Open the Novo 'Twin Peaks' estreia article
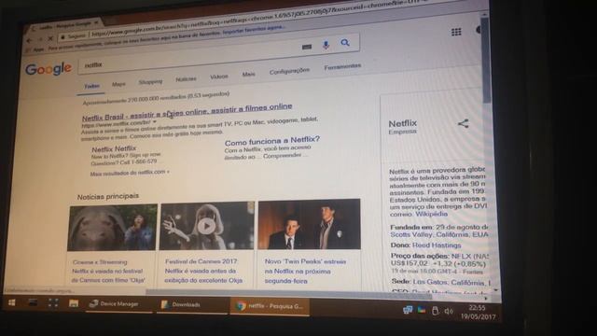This screenshot has height=336, width=597. (x=305, y=272)
